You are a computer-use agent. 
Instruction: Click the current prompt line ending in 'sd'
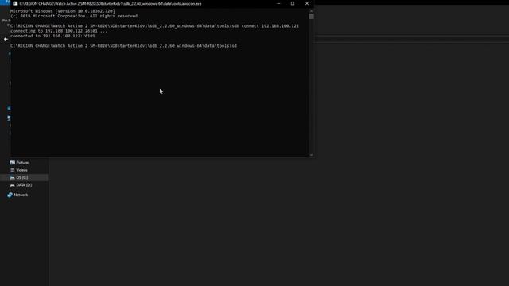(x=124, y=46)
